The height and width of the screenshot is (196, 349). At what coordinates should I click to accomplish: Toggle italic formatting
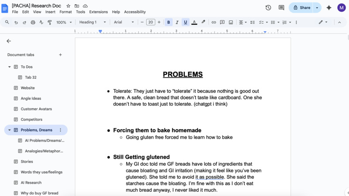point(177,22)
